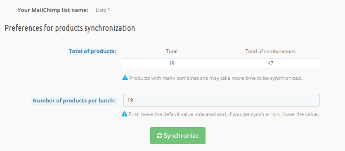Click the warning icon beside the combinations note
Image resolution: width=345 pixels, height=151 pixels.
[x=125, y=78]
